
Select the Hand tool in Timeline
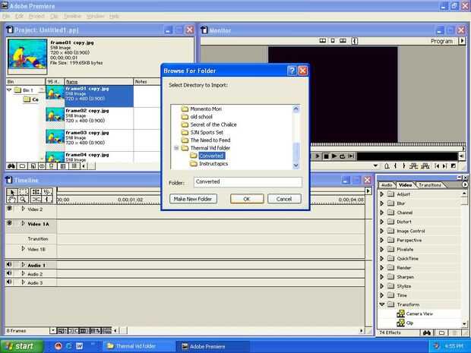point(12,200)
